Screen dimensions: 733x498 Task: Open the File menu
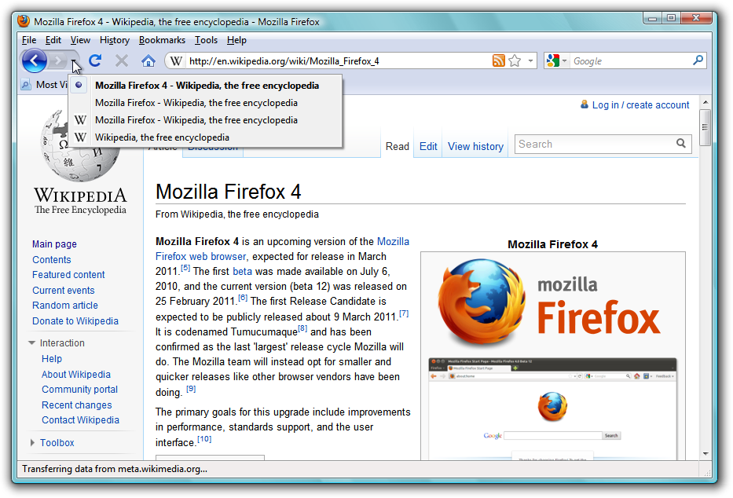coord(29,40)
